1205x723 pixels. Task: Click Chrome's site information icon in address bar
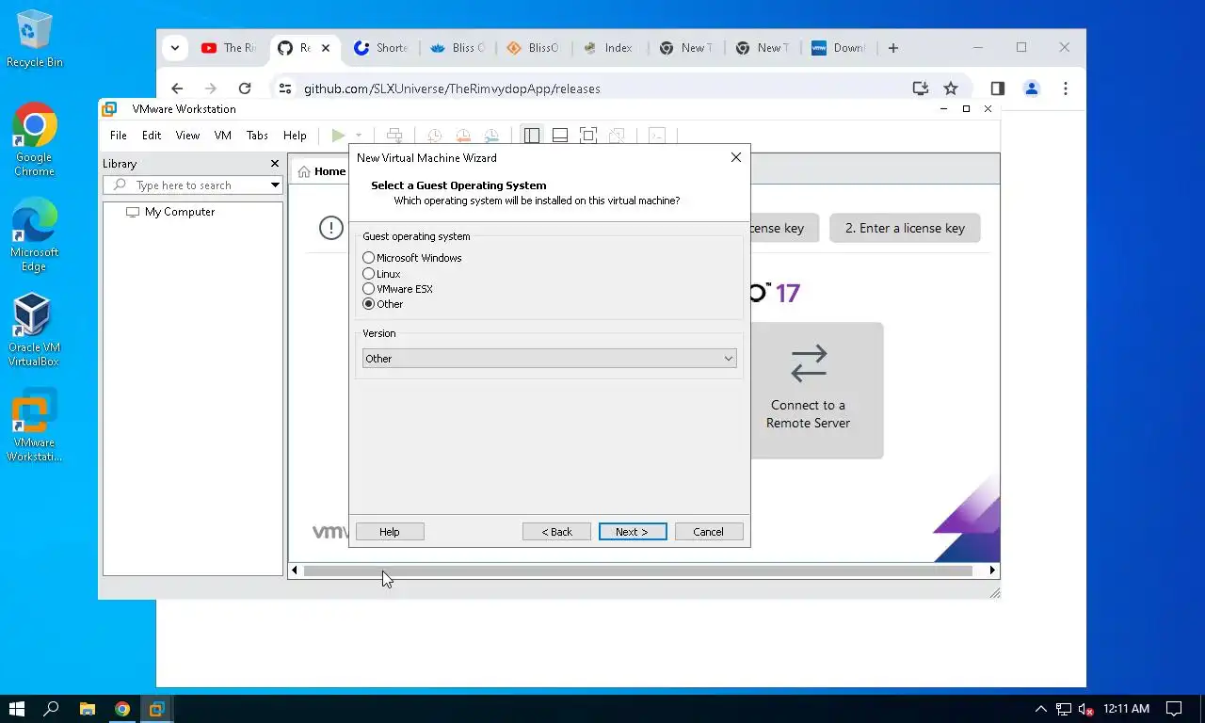pos(285,88)
